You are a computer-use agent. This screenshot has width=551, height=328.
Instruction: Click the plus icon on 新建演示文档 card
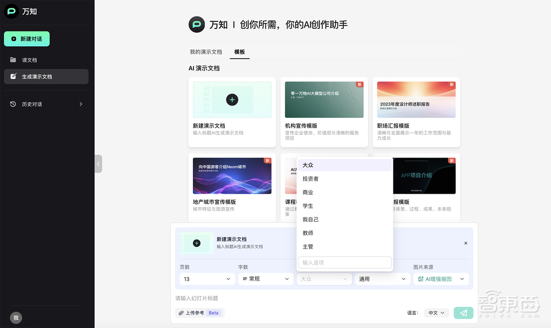click(231, 100)
